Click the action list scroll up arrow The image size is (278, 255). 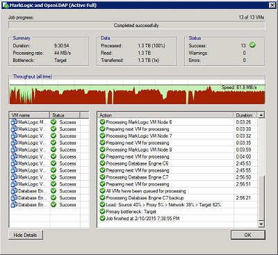(x=261, y=115)
